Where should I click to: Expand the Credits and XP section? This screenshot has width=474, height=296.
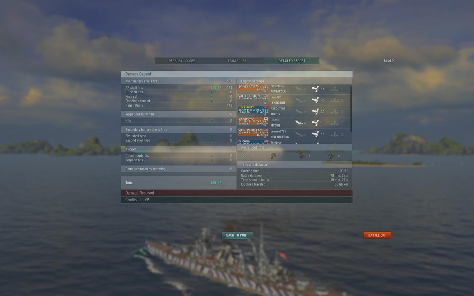tap(237, 200)
